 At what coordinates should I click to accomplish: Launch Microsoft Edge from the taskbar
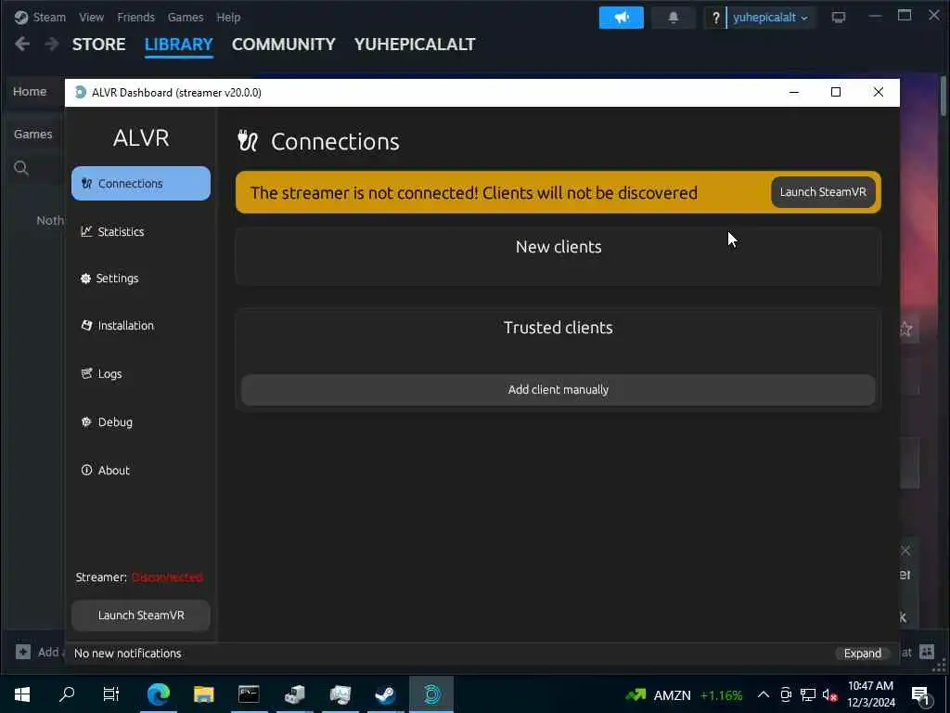(x=159, y=694)
